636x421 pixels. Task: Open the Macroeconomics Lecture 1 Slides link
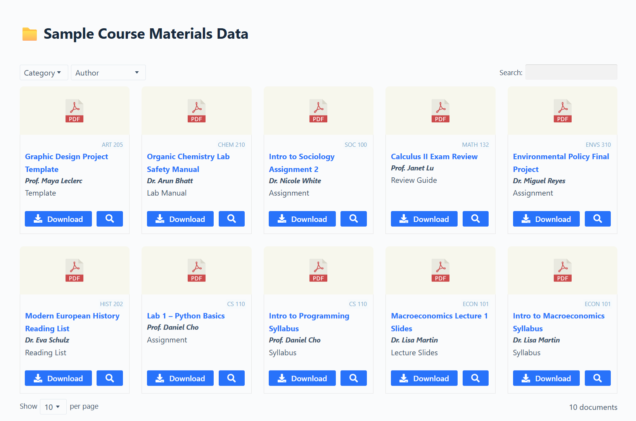pyautogui.click(x=439, y=322)
